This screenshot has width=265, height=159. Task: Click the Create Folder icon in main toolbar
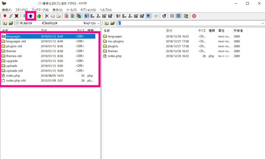[58, 16]
